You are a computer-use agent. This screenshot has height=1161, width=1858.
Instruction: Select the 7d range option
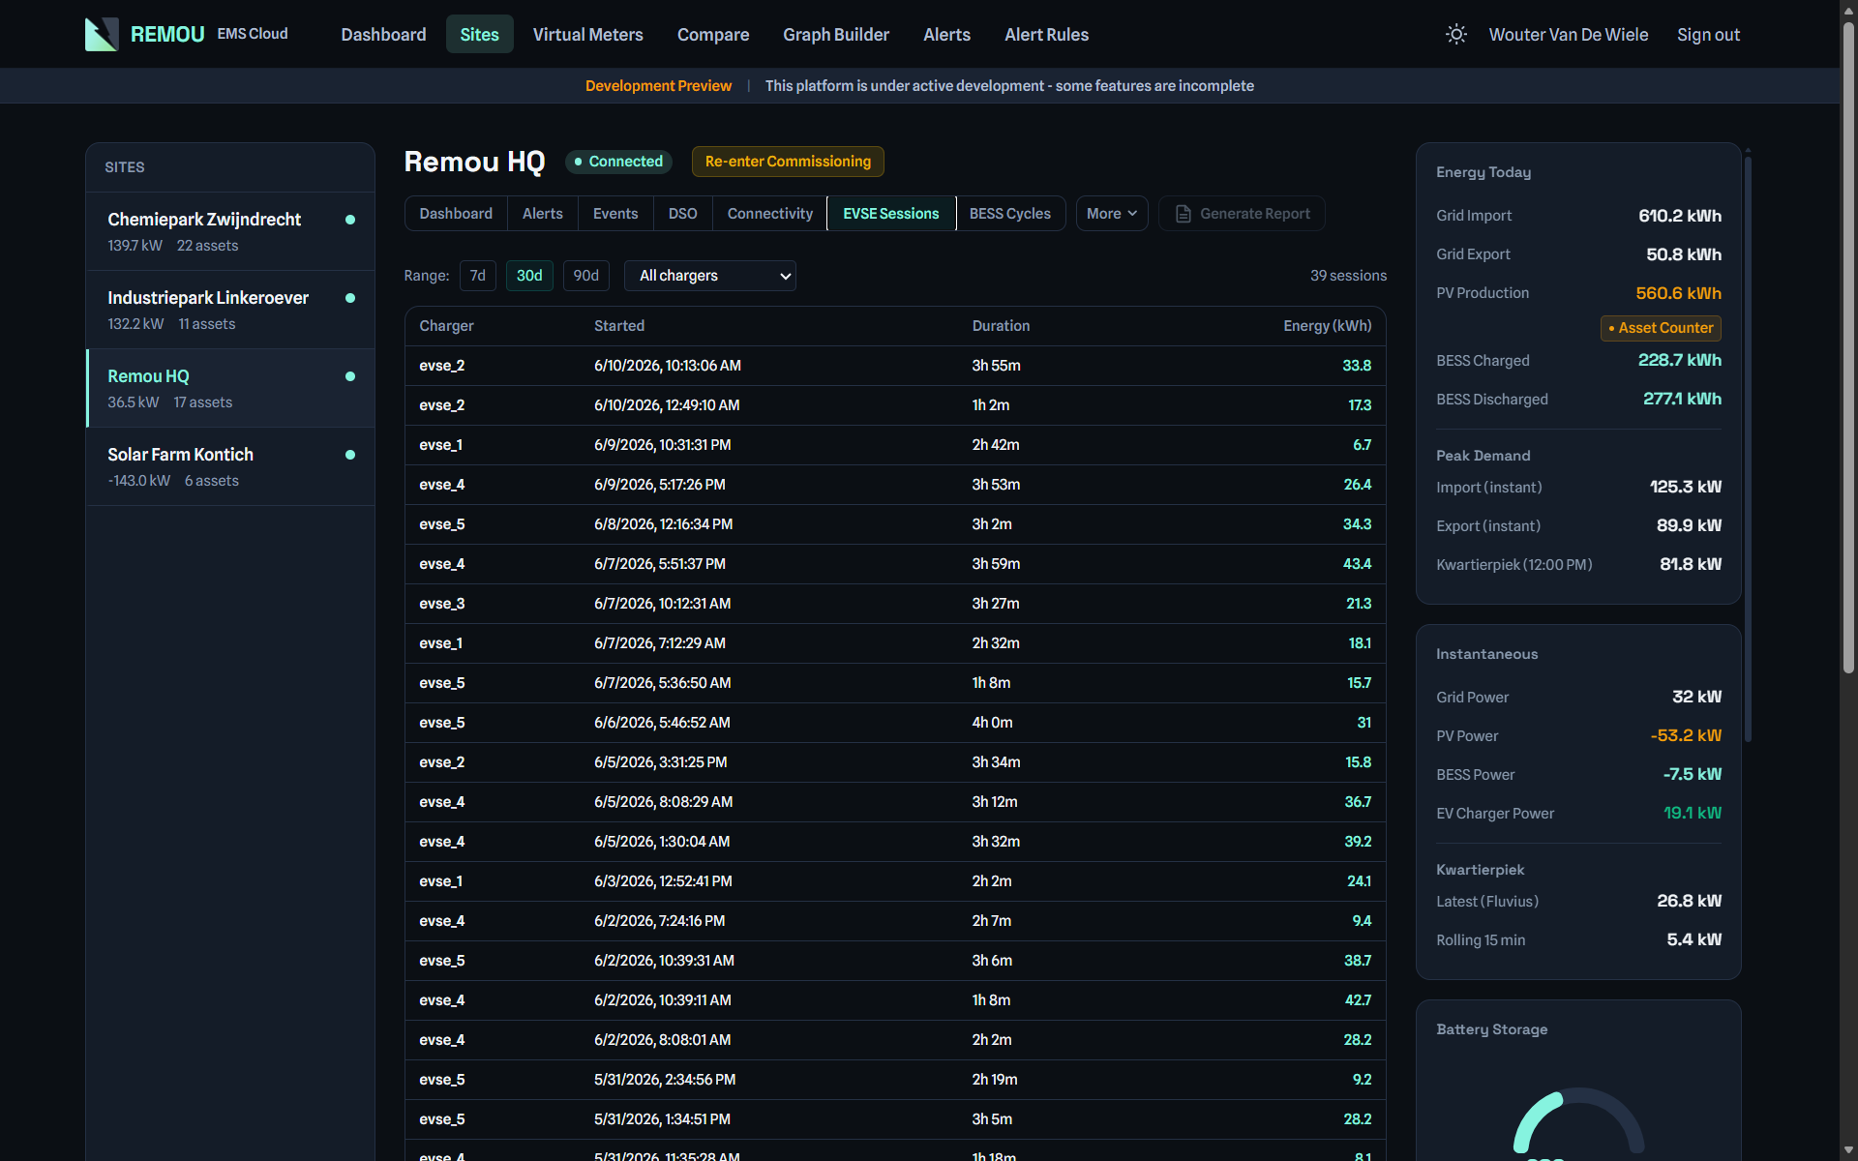tap(478, 276)
